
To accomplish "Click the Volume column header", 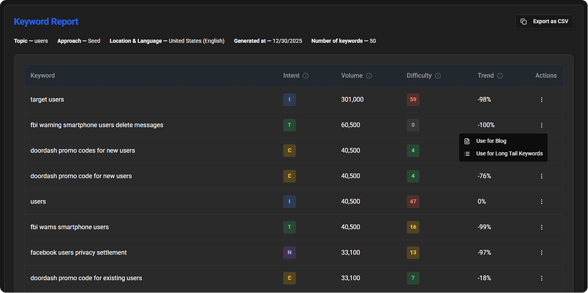I will click(352, 75).
